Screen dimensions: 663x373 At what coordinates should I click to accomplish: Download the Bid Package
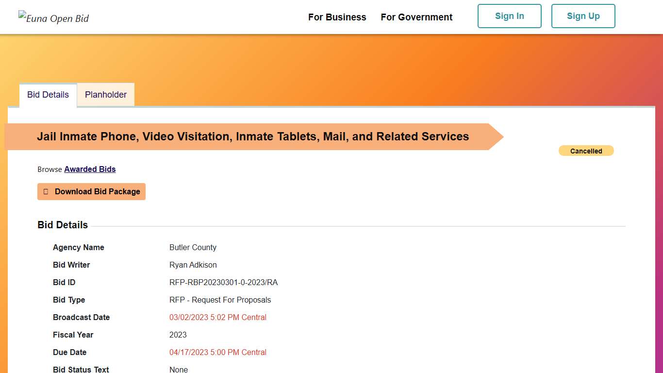(x=91, y=191)
